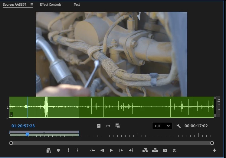Click the crossed-out icon right of the camera
Viewport: 226px width, 158px height.
click(175, 150)
